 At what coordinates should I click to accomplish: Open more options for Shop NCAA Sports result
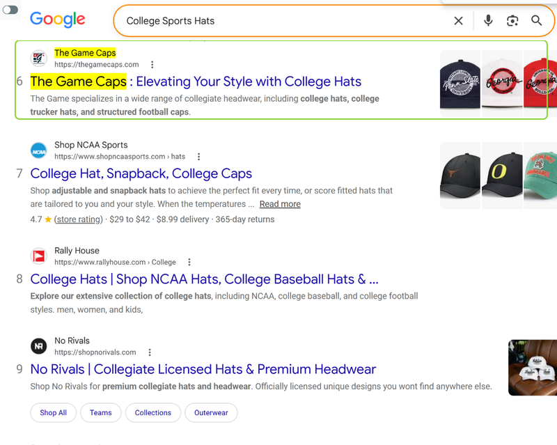(198, 157)
